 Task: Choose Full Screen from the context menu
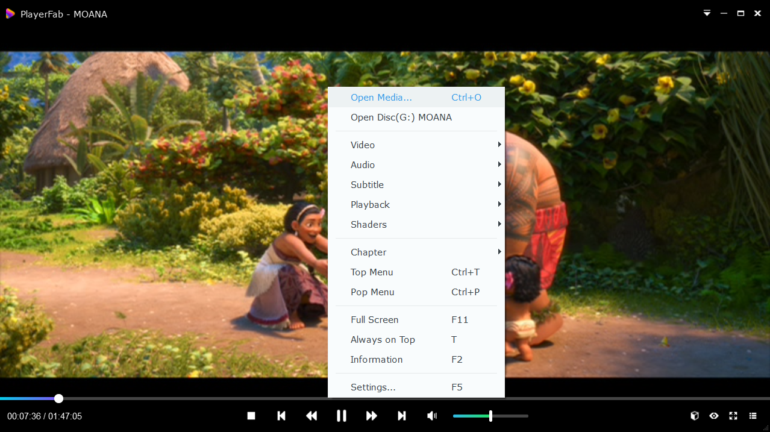(x=416, y=320)
